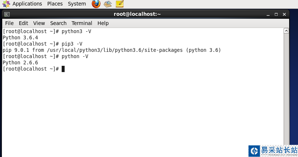Open the Evolution mail launcher icon
298x157 pixels.
108,4
